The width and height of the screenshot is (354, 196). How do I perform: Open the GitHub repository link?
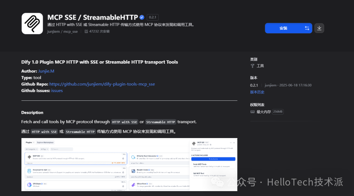[102, 84]
